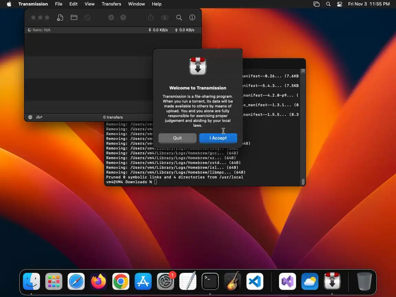Open Finder from the Dock
Screen dimensions: 396x297
[31, 281]
